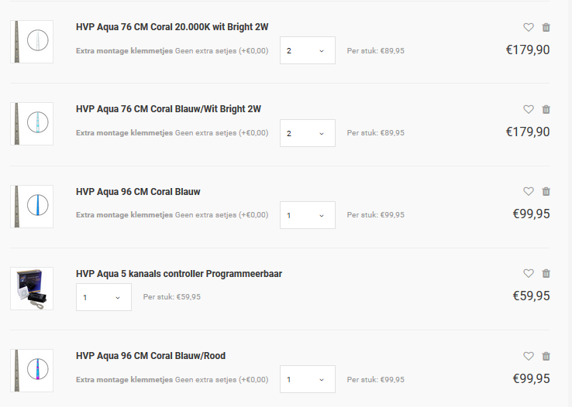View Coral Blauw/Rood product thumbnail
The image size is (572, 407).
tap(32, 371)
